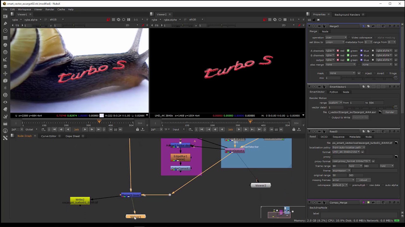Open the Background Renders tab
This screenshot has width=405, height=227.
coord(347,15)
